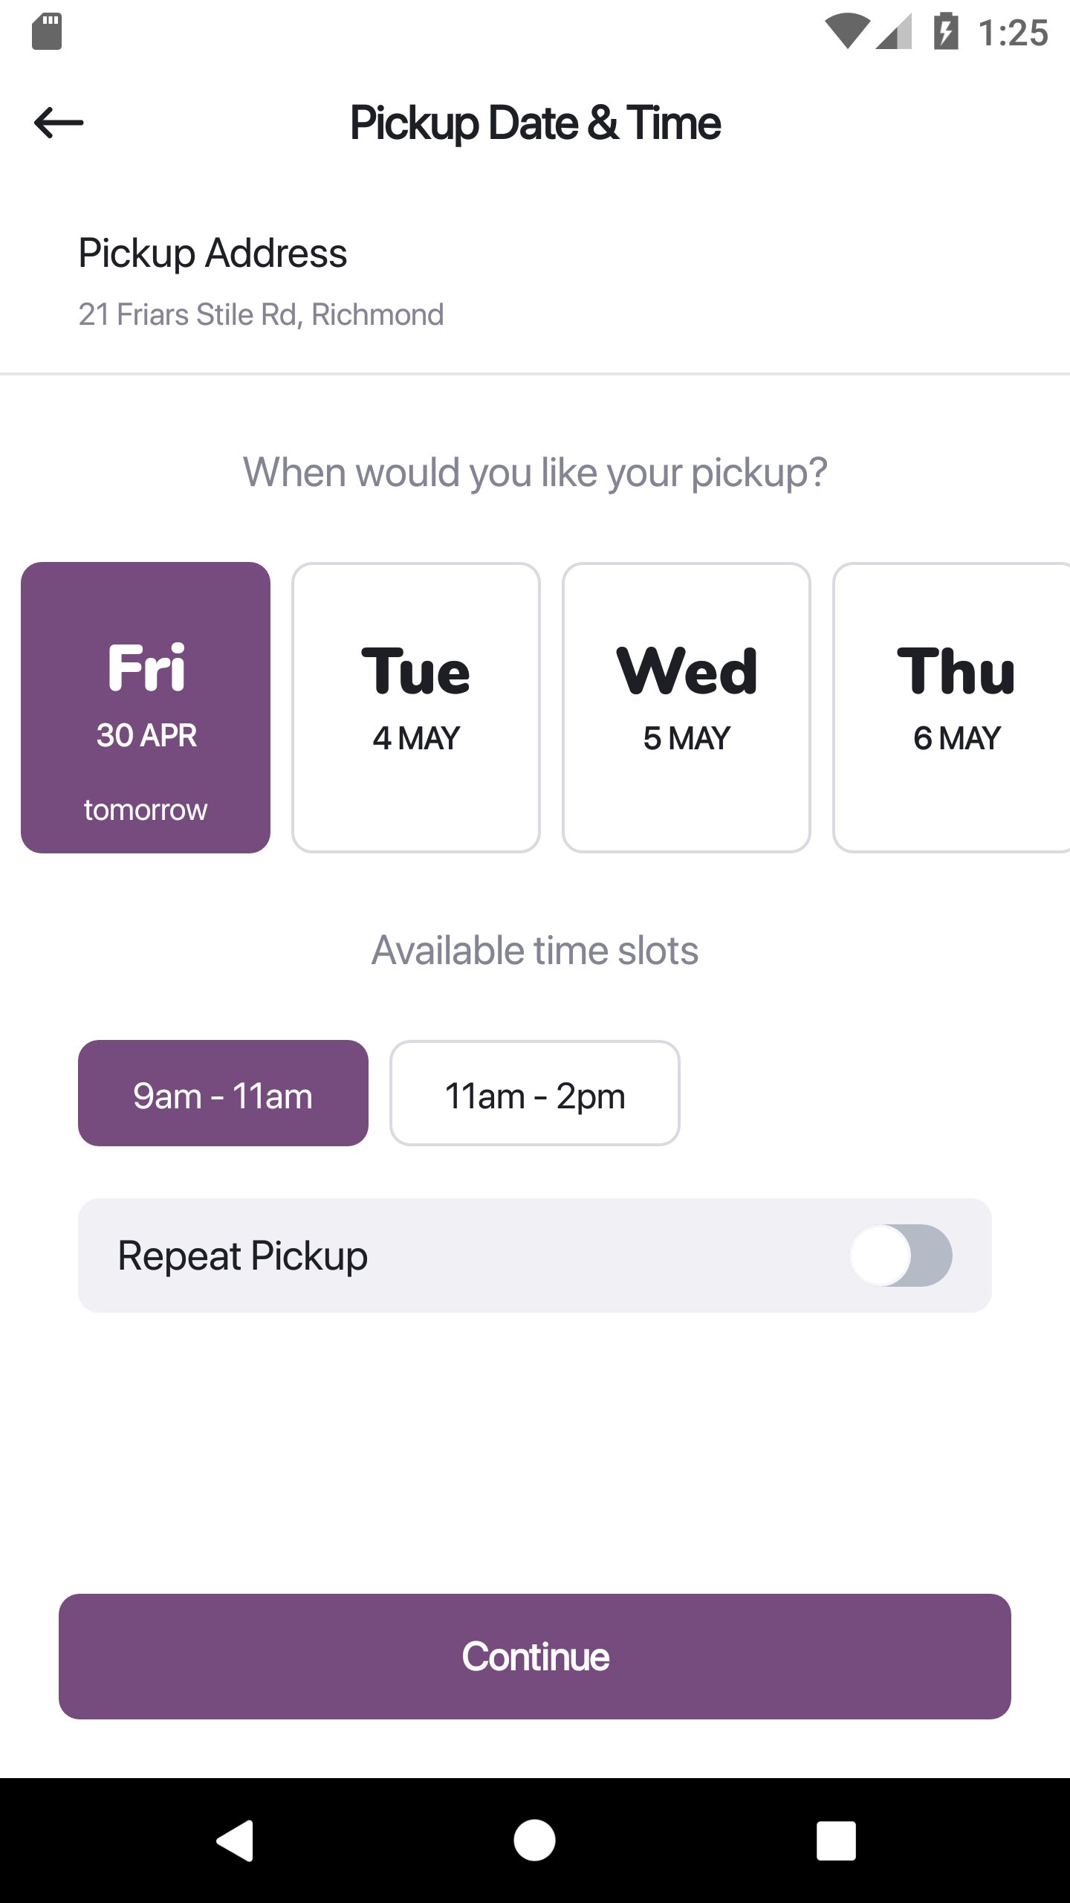This screenshot has width=1070, height=1903.
Task: Tap the Repeat Pickup label
Action: 243,1256
